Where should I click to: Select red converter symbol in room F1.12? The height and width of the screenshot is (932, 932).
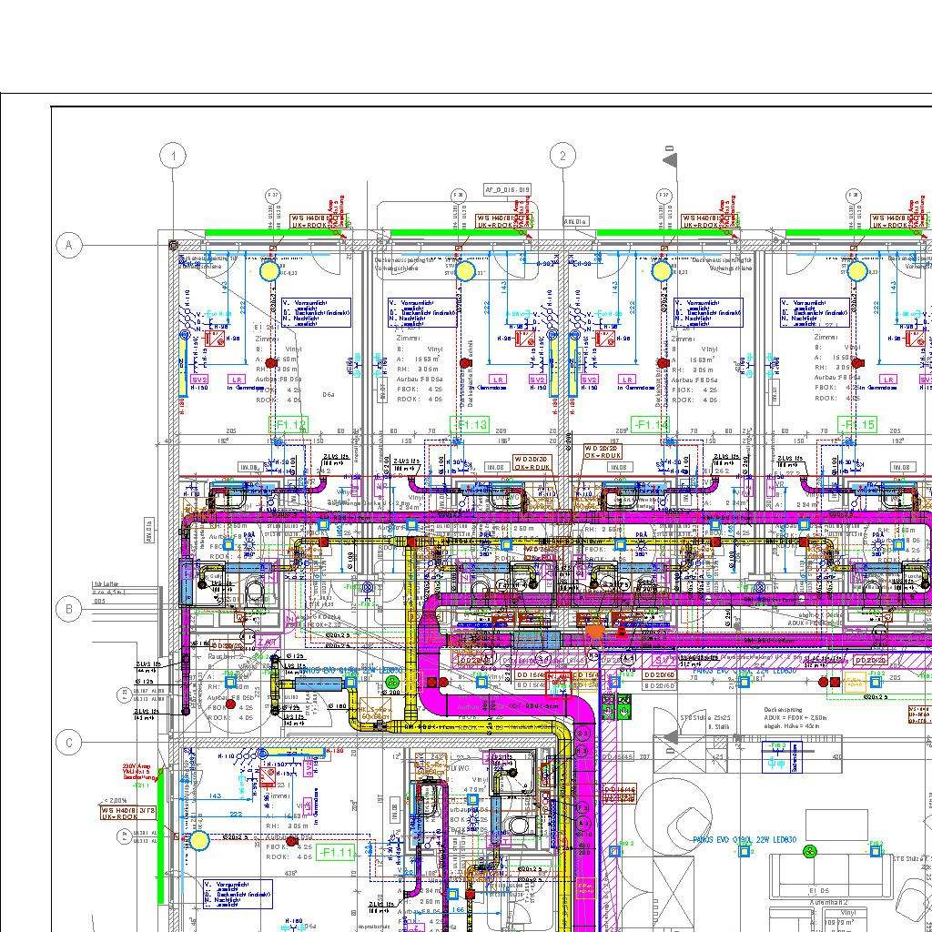pos(216,339)
